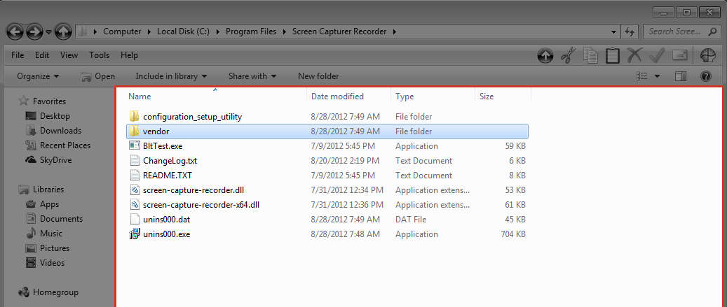Select the configuration_setup_utility folder icon
This screenshot has width=727, height=307.
(135, 117)
